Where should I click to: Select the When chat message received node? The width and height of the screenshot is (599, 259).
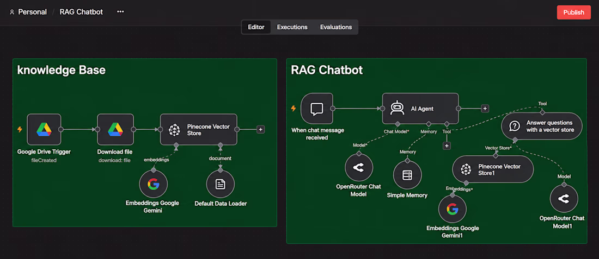tap(317, 109)
